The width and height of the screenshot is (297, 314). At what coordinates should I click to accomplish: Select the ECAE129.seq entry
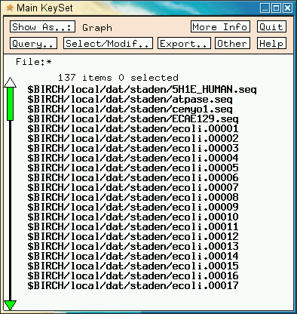[x=133, y=119]
